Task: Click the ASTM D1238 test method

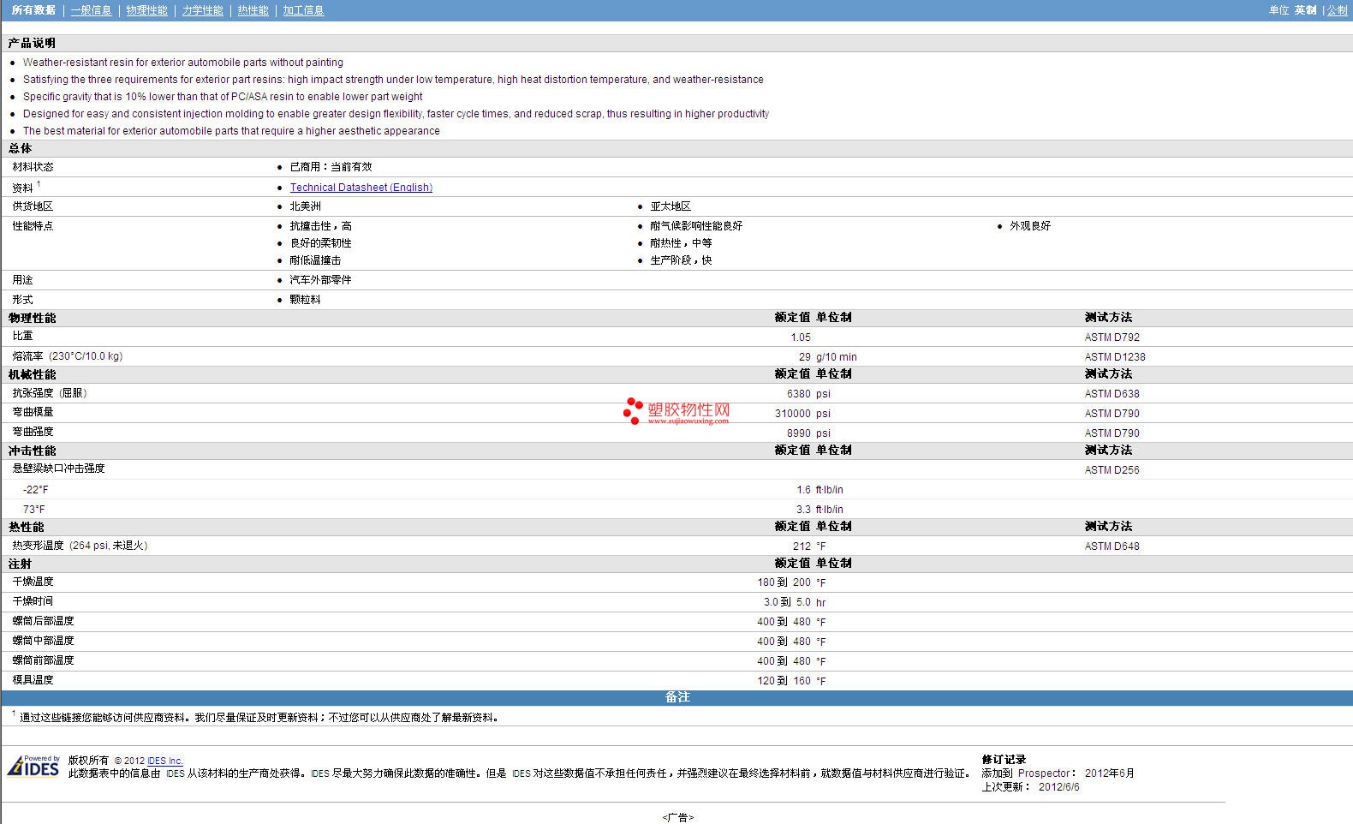Action: tap(1114, 357)
